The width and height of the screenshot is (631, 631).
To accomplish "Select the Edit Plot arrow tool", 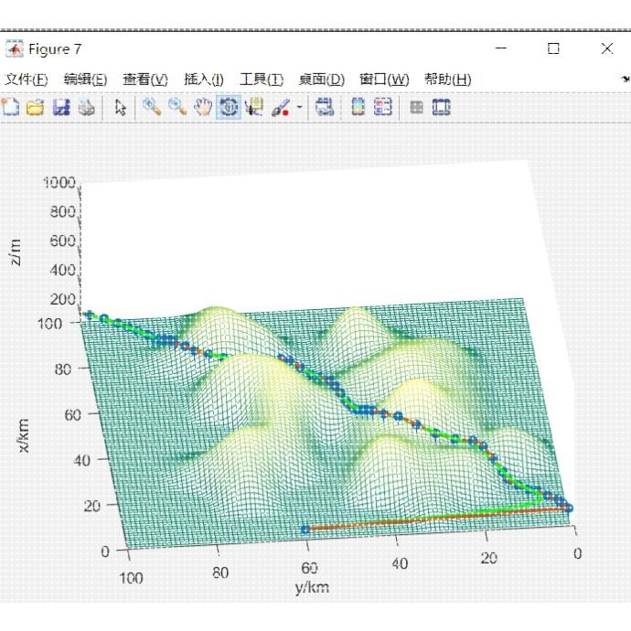I will click(121, 107).
